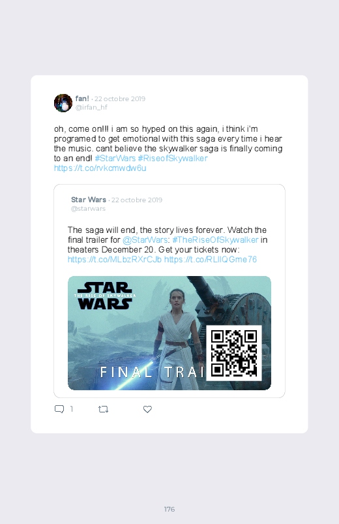Click the @starwars handle
This screenshot has width=339, height=524.
click(88, 209)
